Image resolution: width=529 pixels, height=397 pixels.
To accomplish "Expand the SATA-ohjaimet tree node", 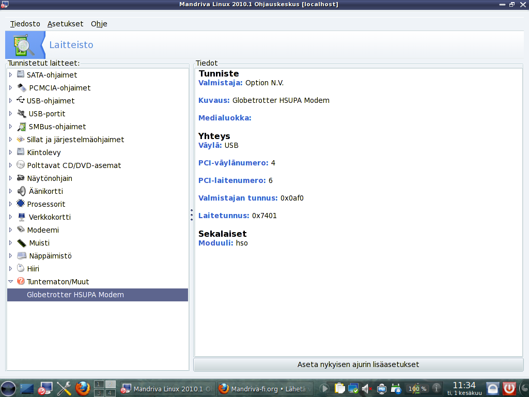I will [10, 74].
